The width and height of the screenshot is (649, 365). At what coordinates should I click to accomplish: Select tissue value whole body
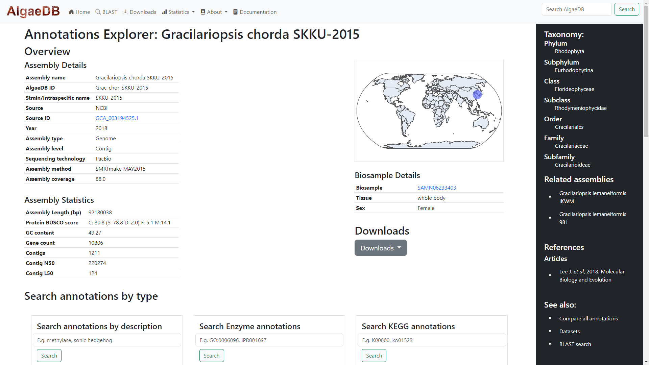tap(431, 198)
